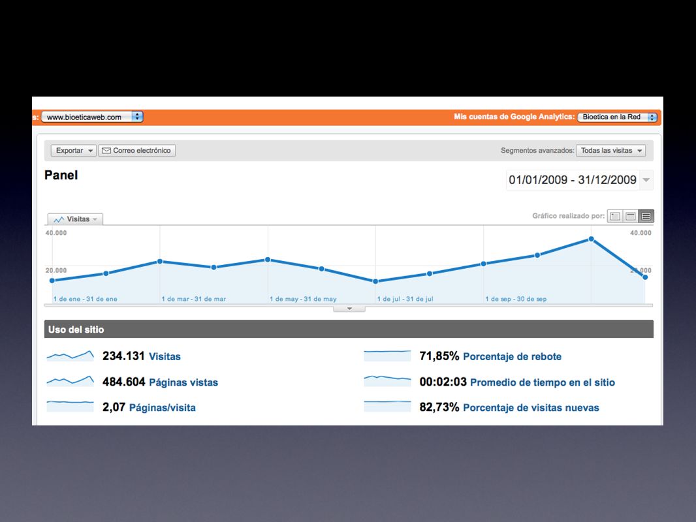Image resolution: width=696 pixels, height=522 pixels.
Task: Click the Segmentos avanzados label
Action: tap(537, 151)
